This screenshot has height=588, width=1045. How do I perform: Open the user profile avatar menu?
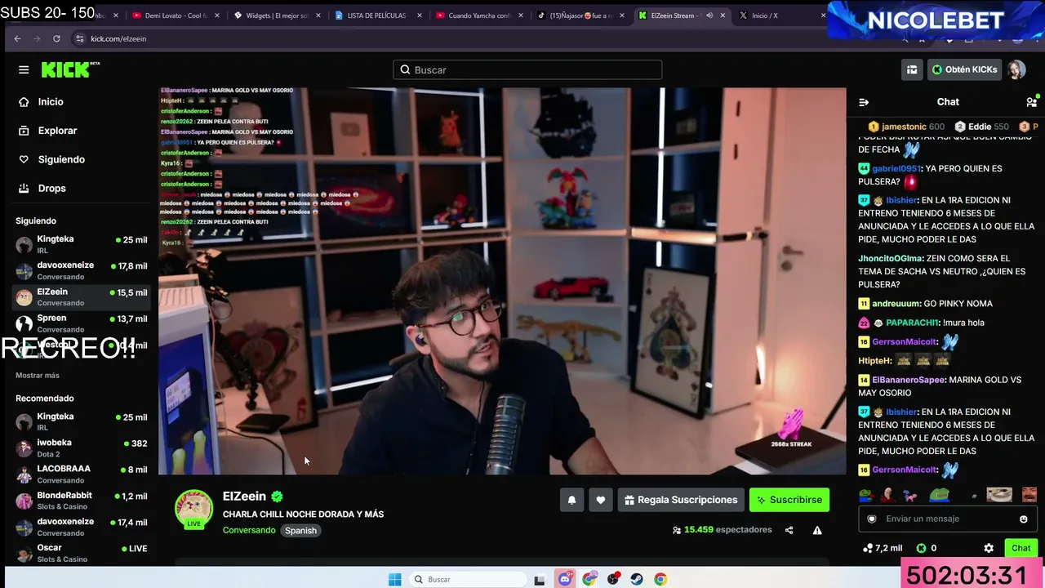point(1016,69)
